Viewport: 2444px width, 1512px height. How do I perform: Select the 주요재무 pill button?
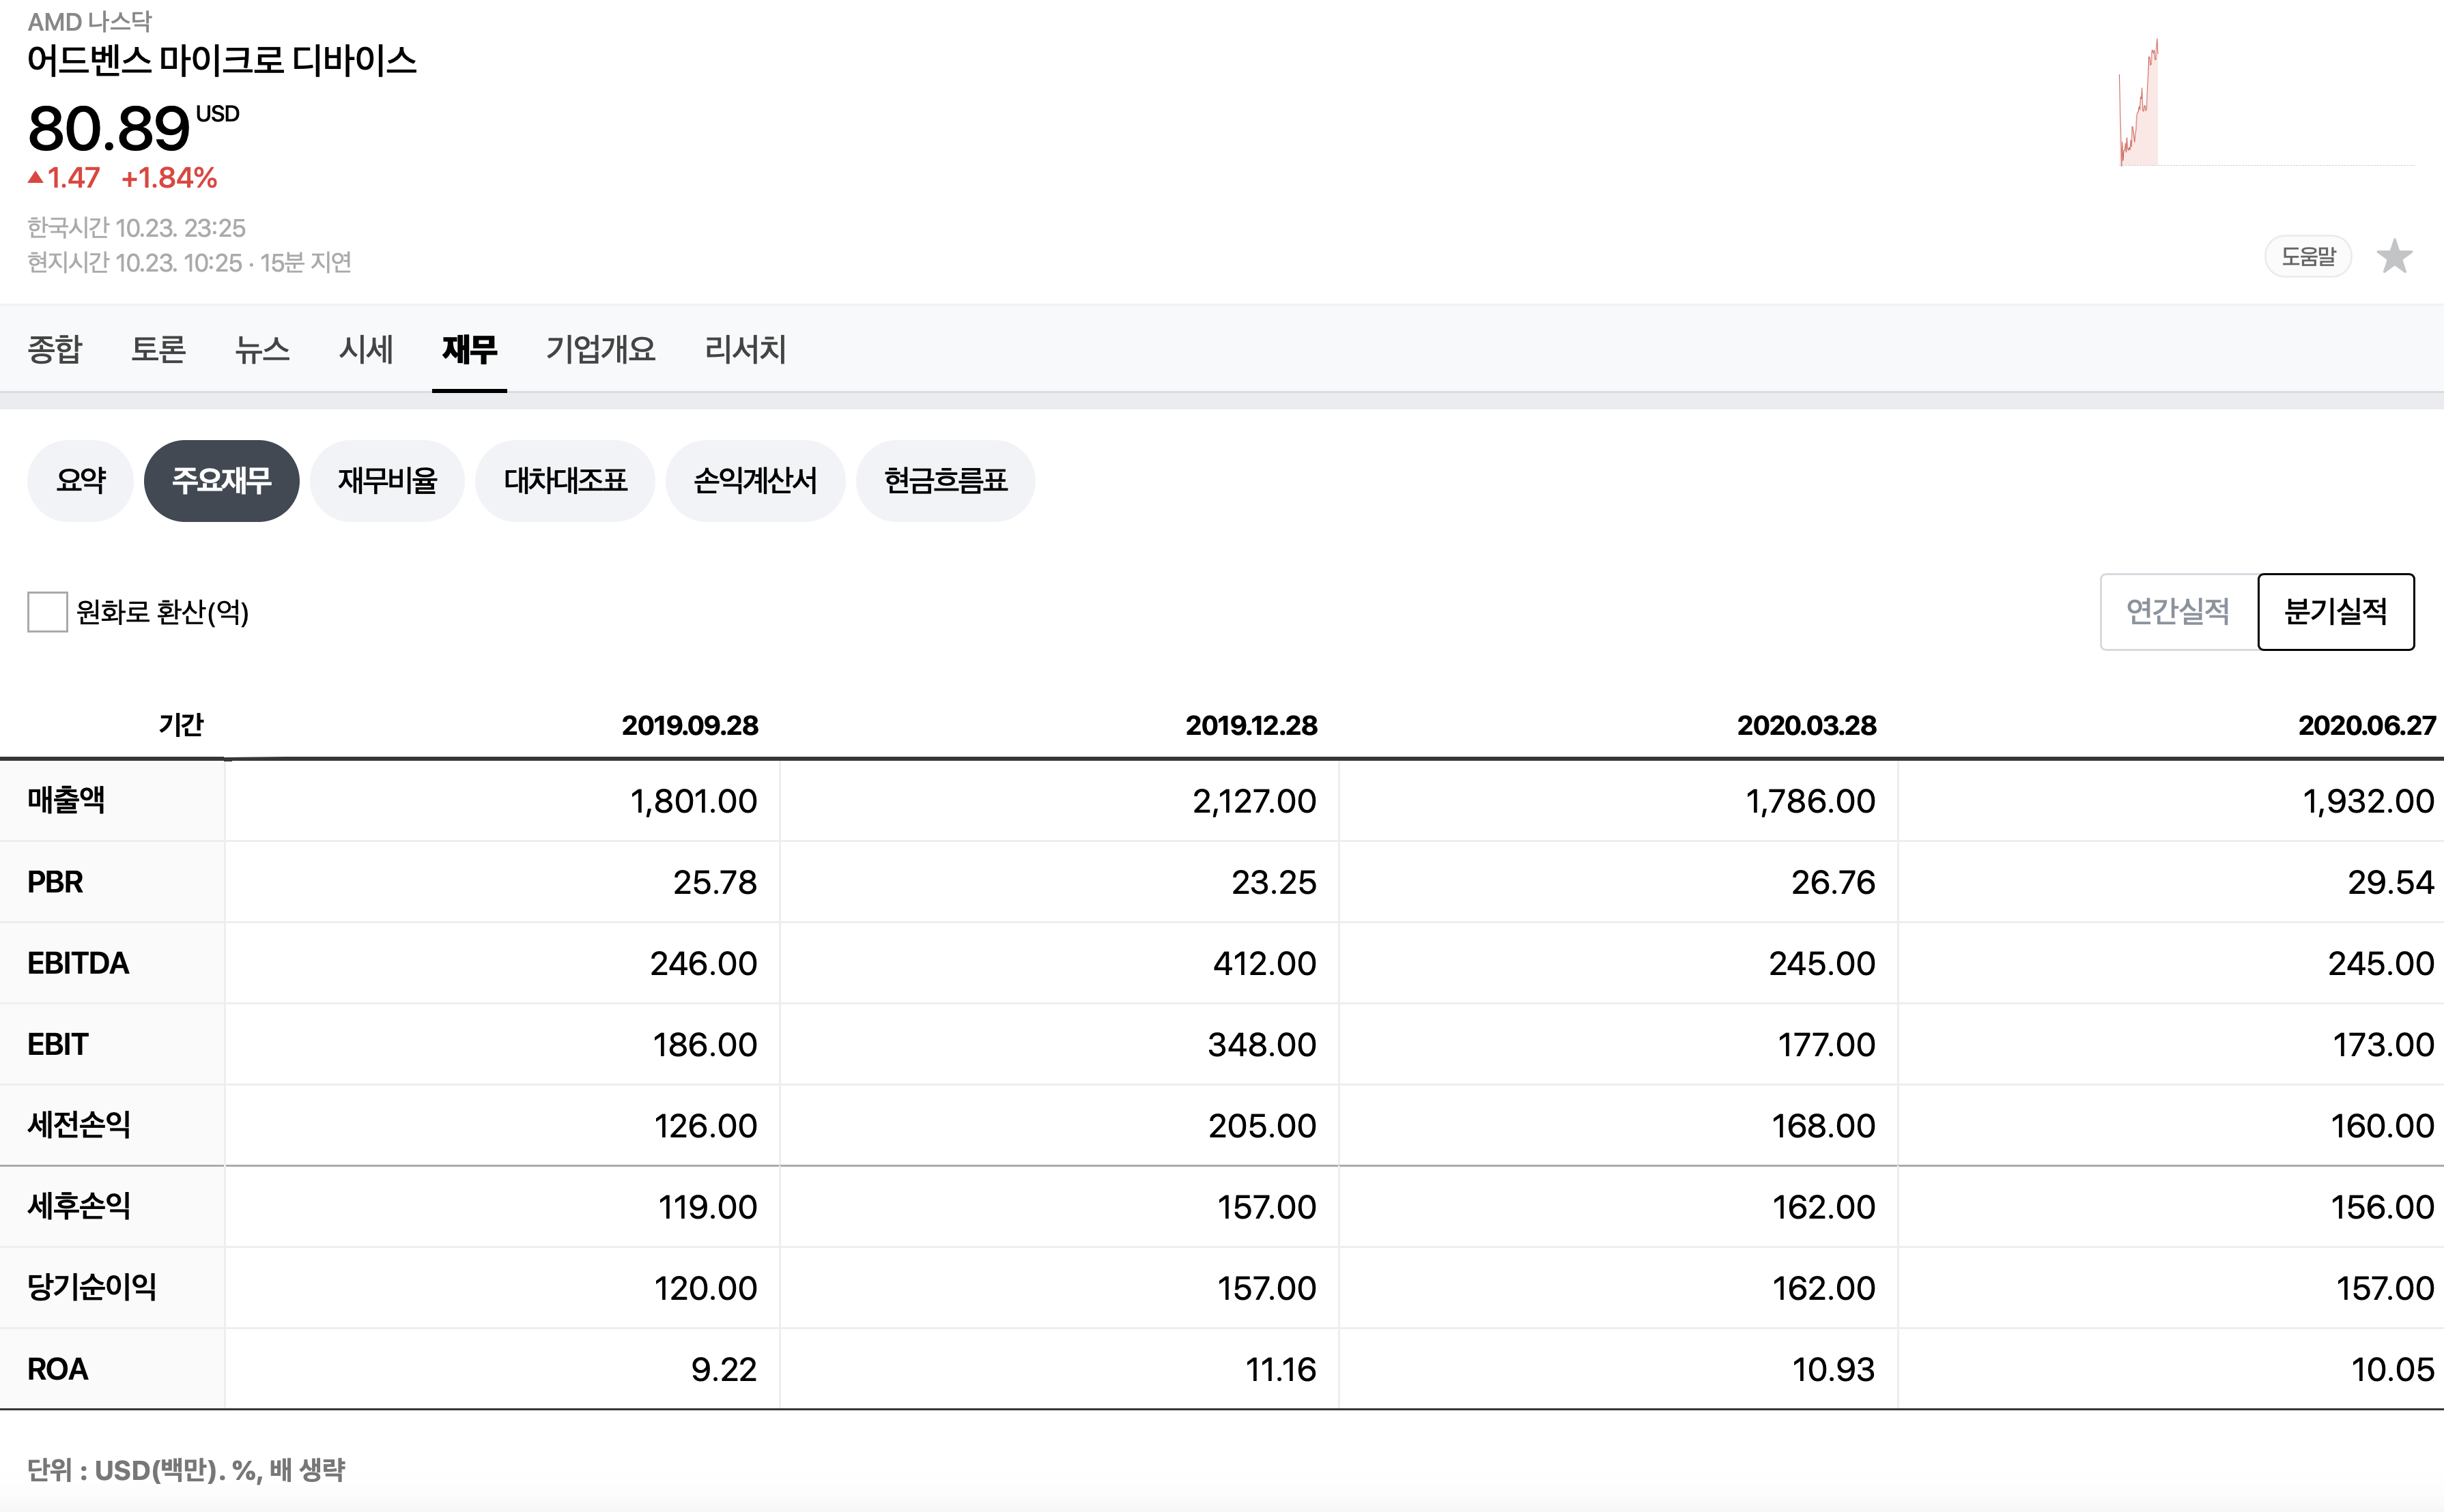click(x=221, y=481)
